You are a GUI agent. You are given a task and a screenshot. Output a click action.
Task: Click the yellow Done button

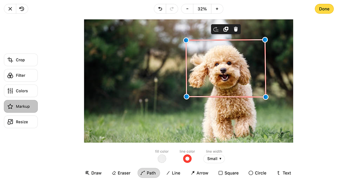click(324, 9)
